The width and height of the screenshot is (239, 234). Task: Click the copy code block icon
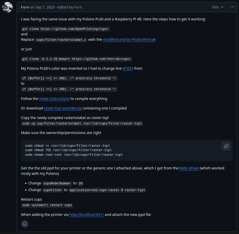pos(226,146)
